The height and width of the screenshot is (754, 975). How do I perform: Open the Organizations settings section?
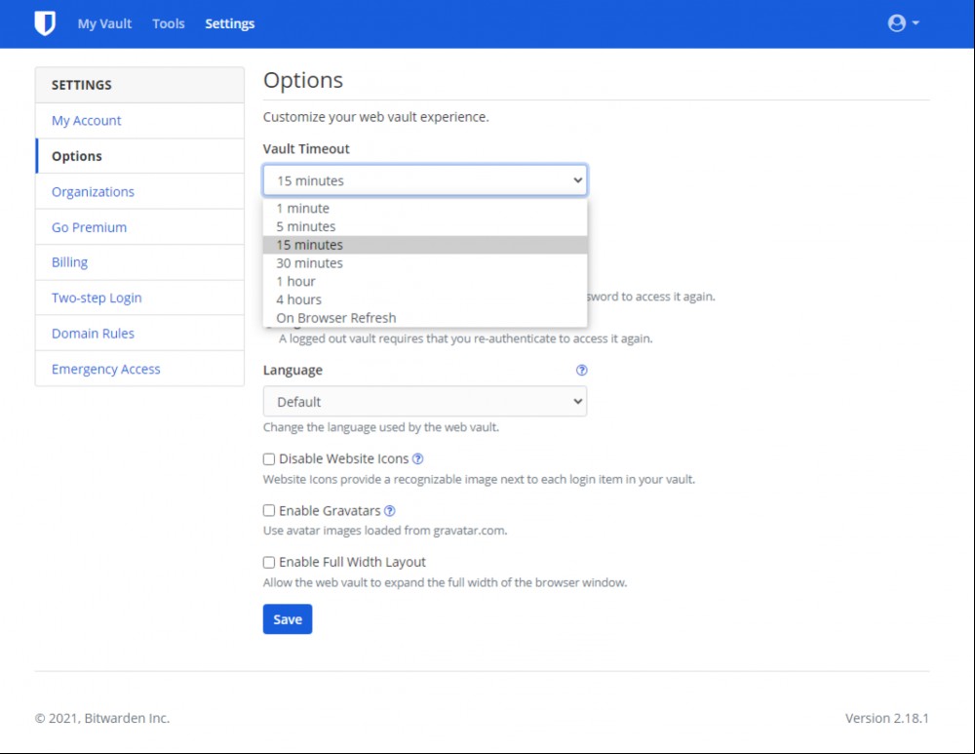pyautogui.click(x=139, y=191)
